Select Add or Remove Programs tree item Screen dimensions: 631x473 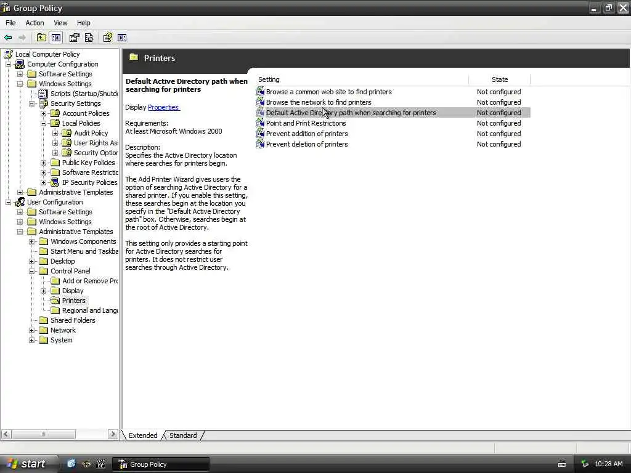[x=90, y=281]
